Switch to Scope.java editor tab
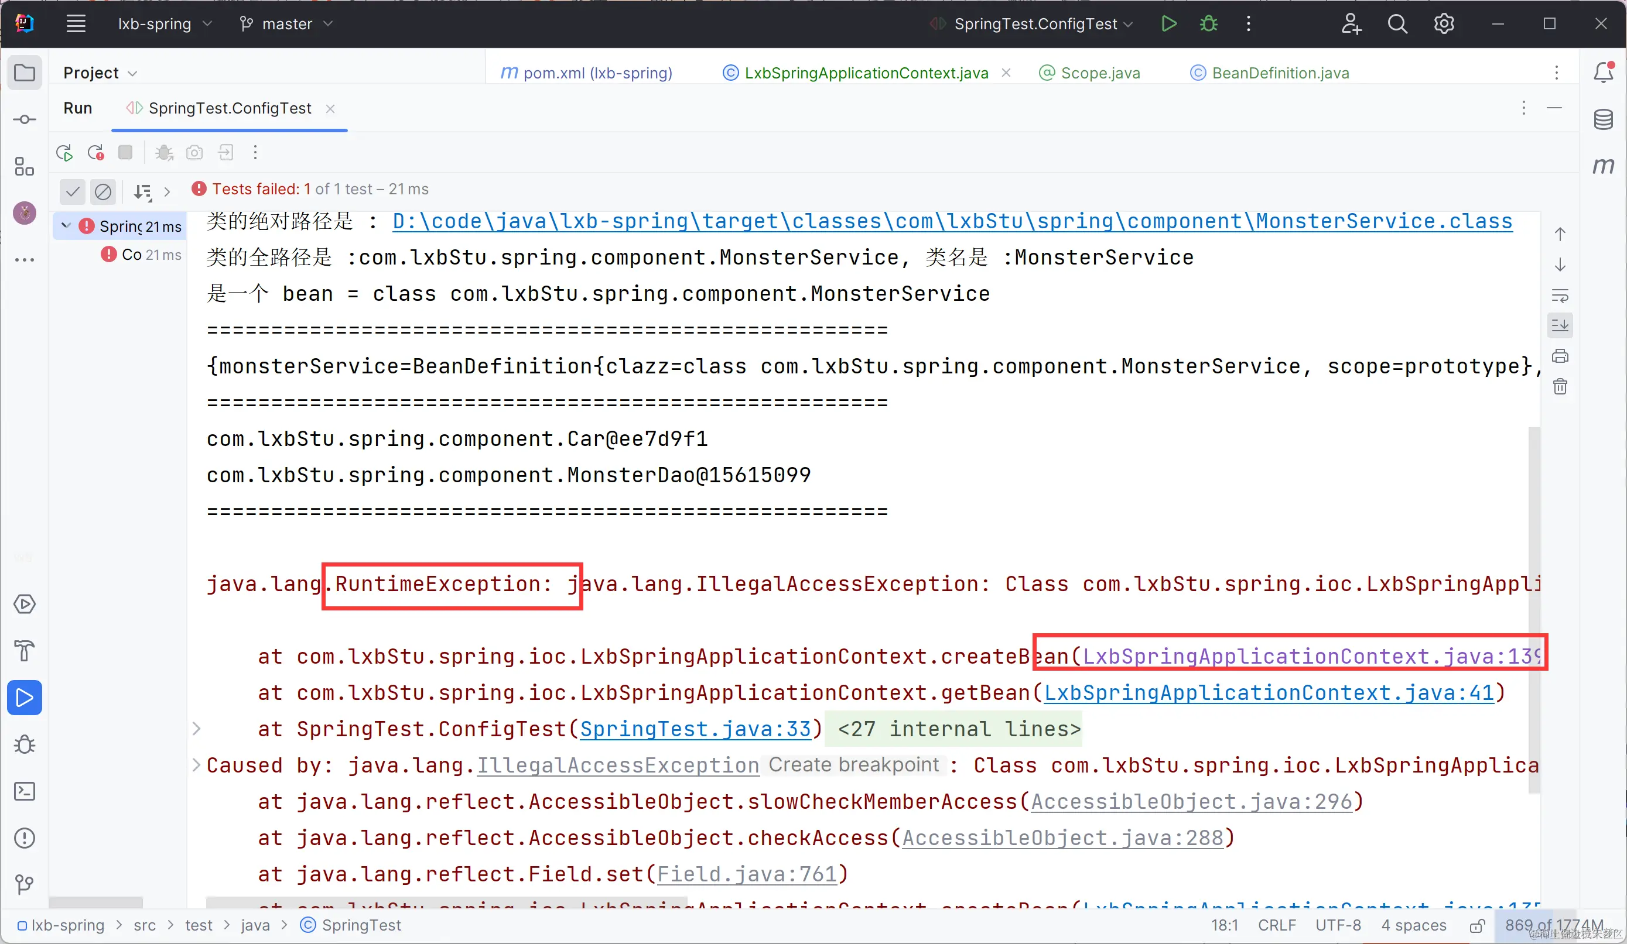The width and height of the screenshot is (1627, 944). click(1099, 73)
